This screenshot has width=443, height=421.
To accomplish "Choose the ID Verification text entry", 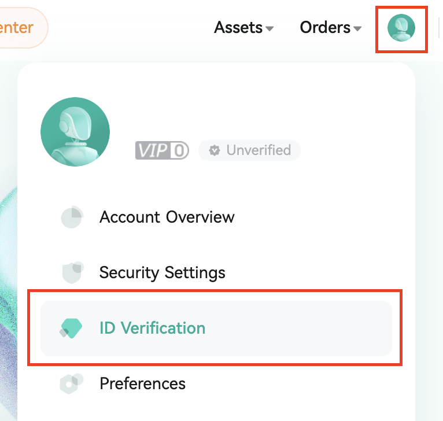I will pos(152,328).
